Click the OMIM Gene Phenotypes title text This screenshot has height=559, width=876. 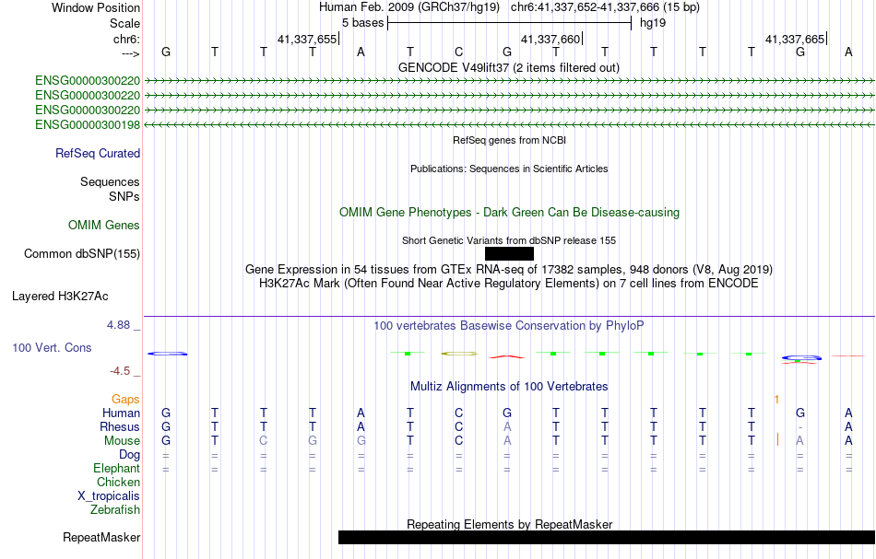click(510, 213)
